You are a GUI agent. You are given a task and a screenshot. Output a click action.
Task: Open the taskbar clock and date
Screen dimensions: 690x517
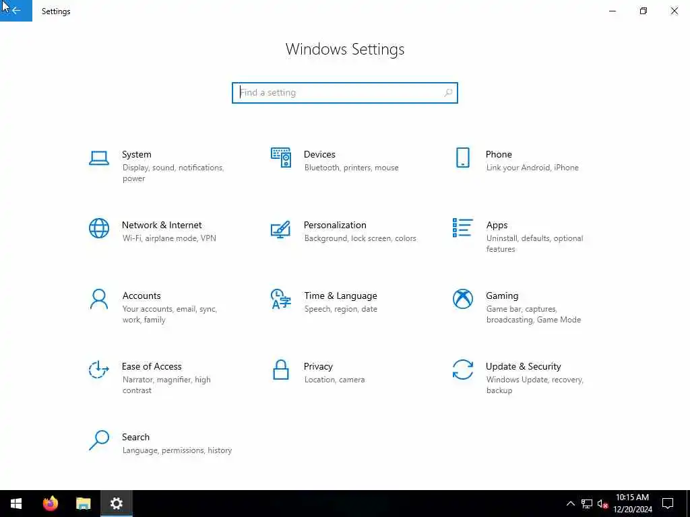(632, 504)
